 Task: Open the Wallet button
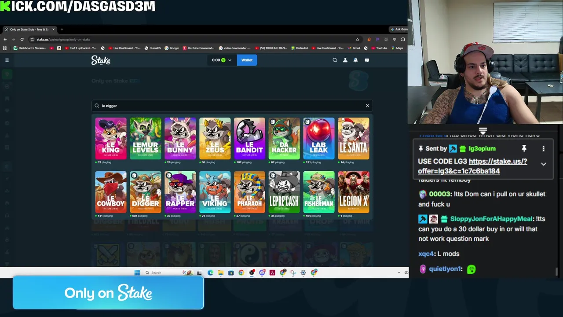click(x=247, y=60)
